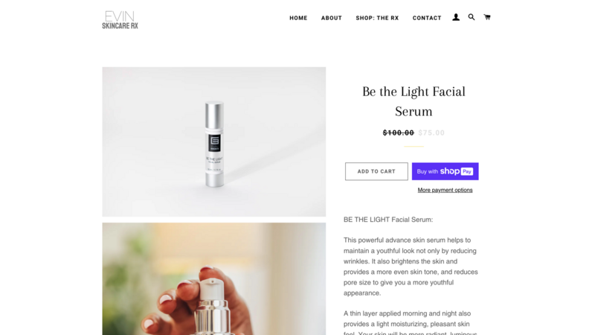595x335 pixels.
Task: Click the thin layer applied morning paragraph
Action: (x=411, y=322)
